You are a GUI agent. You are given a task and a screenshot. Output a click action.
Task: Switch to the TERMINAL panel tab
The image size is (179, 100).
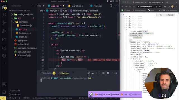pos(64,73)
